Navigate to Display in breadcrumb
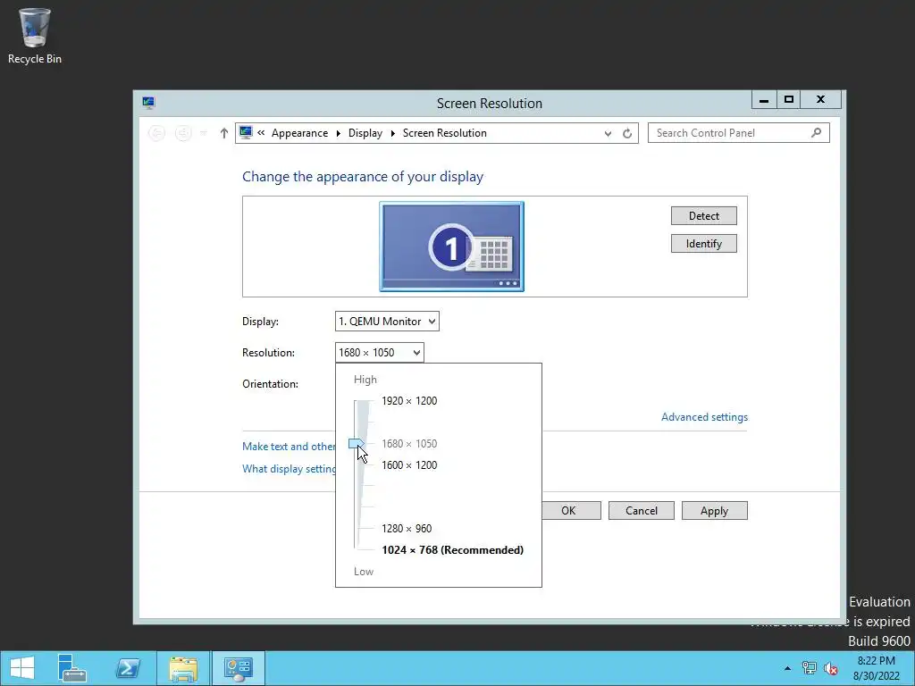The height and width of the screenshot is (686, 915). click(x=365, y=133)
